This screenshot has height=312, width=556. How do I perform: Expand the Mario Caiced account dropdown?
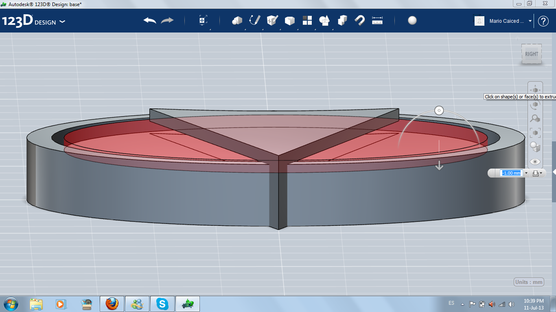tap(530, 21)
